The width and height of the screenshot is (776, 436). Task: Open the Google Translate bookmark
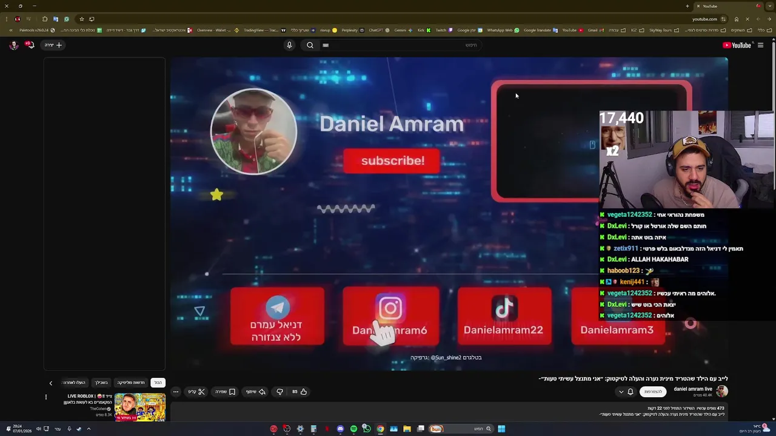540,30
